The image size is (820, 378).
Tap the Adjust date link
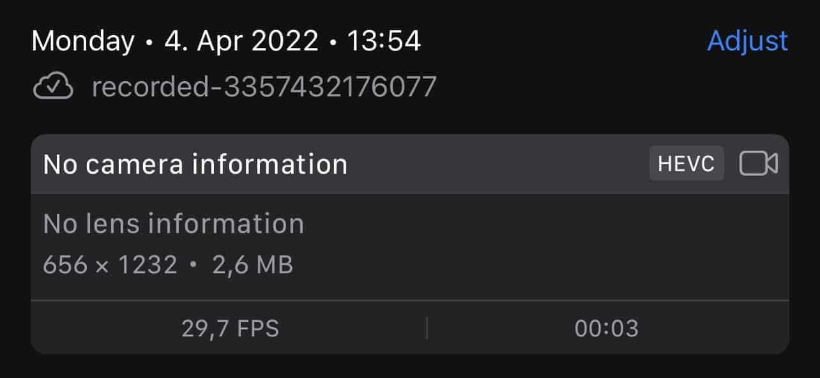(747, 42)
